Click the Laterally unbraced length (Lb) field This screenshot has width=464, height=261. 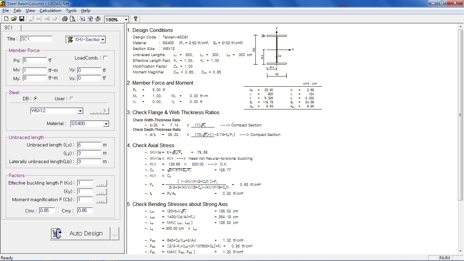click(89, 161)
